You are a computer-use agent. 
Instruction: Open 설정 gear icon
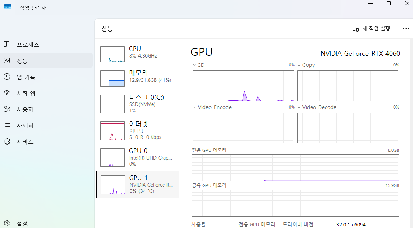coord(7,223)
